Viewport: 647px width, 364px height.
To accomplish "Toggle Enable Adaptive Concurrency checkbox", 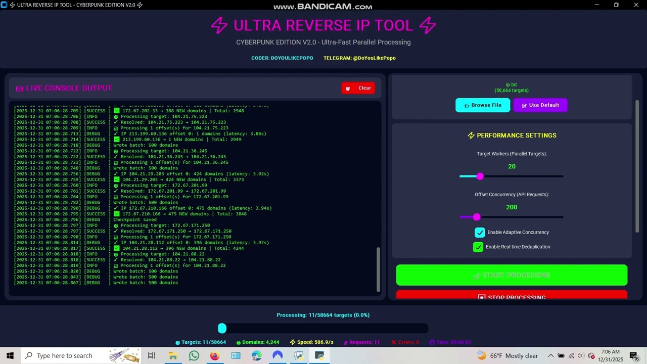I will (480, 232).
